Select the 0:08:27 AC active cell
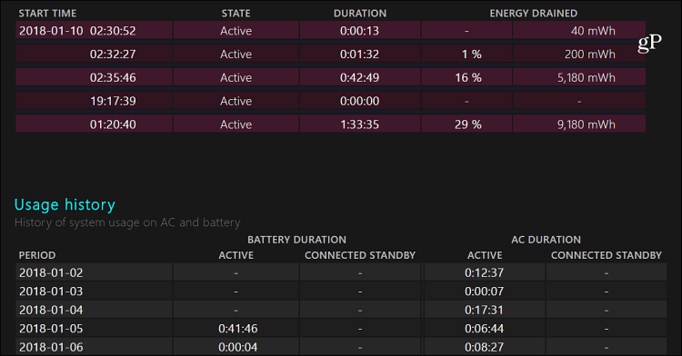 (484, 347)
